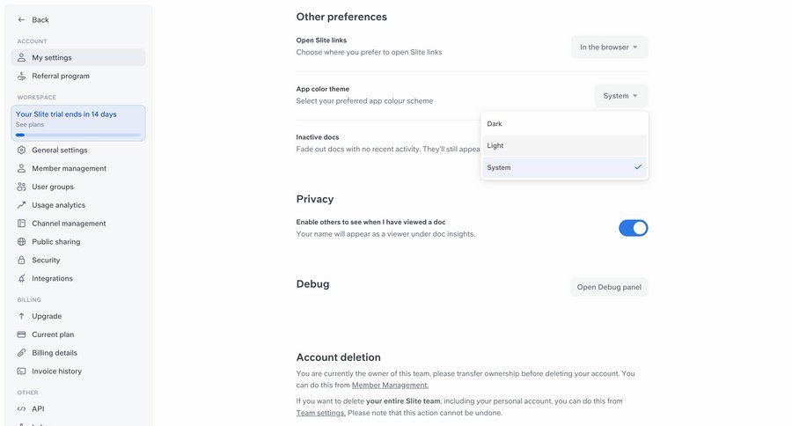Click the General settings gear icon

(x=22, y=150)
